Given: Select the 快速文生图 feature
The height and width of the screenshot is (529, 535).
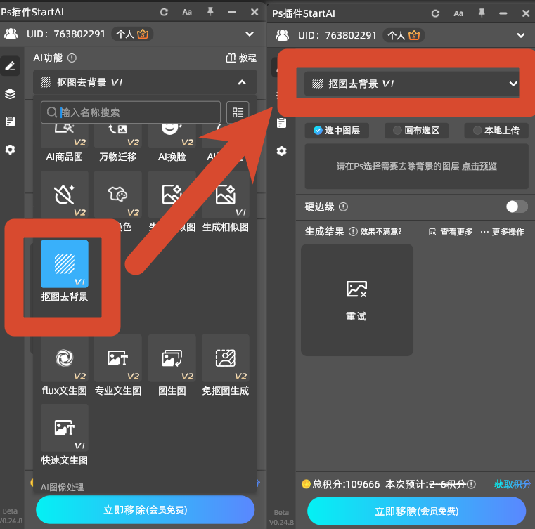Looking at the screenshot, I should pyautogui.click(x=64, y=435).
